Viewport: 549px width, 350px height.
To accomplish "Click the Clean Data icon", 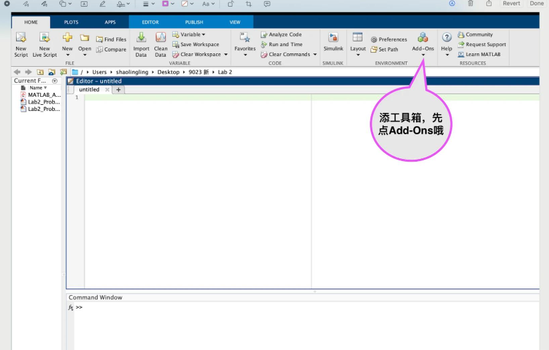I will coord(160,38).
